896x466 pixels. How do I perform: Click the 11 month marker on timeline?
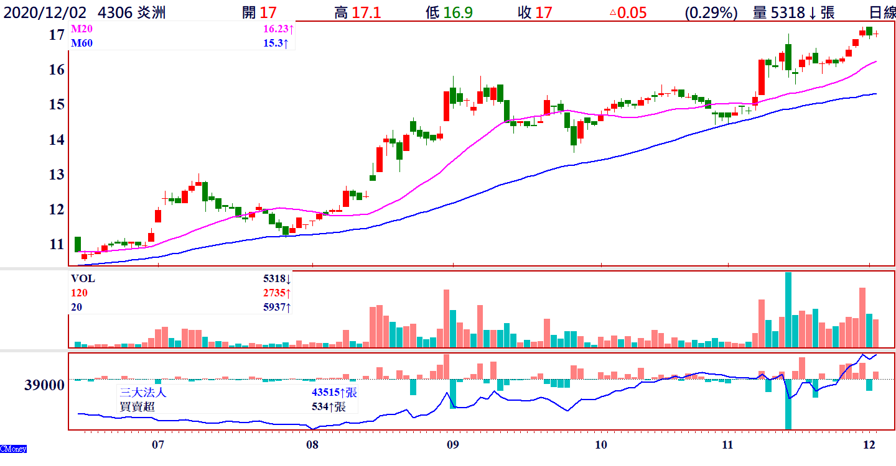pos(728,445)
